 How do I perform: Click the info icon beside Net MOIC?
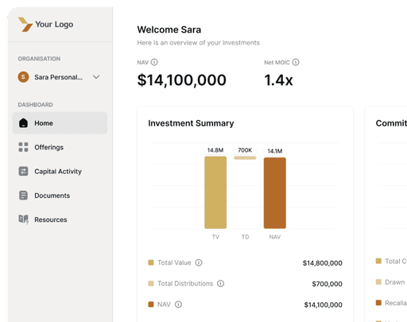point(296,62)
